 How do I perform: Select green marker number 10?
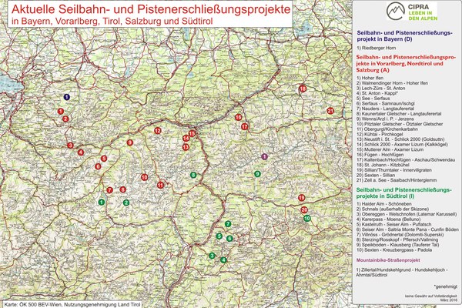click(307, 218)
